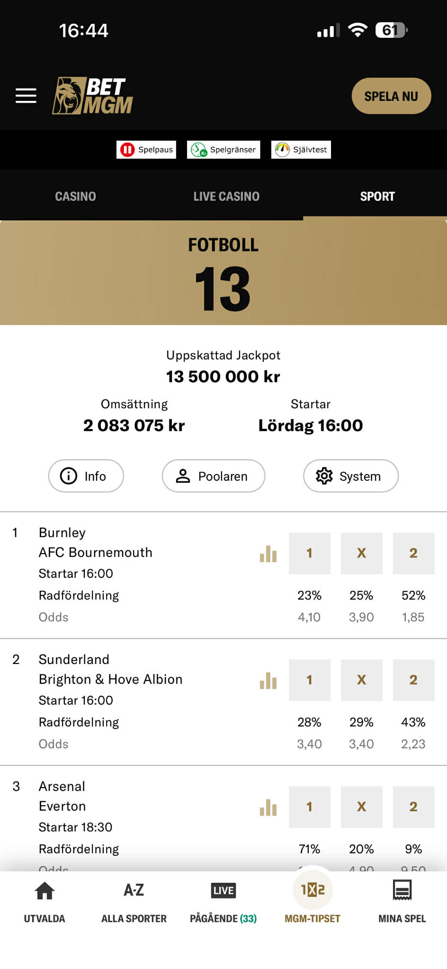The height and width of the screenshot is (969, 447).
Task: Show statistics chart for Sunderland match
Action: click(268, 681)
